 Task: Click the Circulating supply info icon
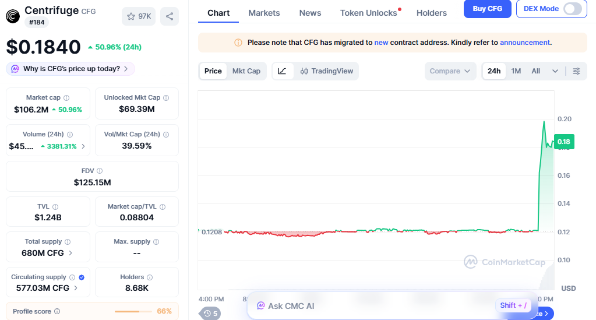[72, 277]
